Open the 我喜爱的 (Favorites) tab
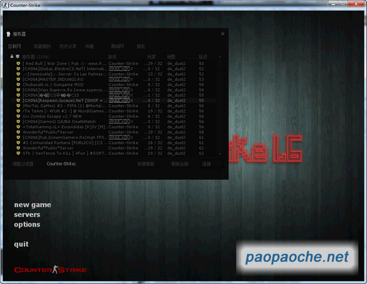The width and height of the screenshot is (367, 284). pos(42,46)
